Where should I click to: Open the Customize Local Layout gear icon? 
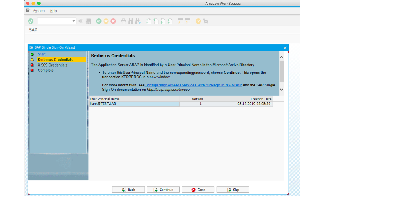(206, 21)
